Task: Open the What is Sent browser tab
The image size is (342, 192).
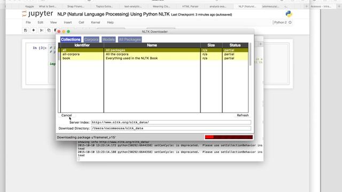Action: coord(48,6)
